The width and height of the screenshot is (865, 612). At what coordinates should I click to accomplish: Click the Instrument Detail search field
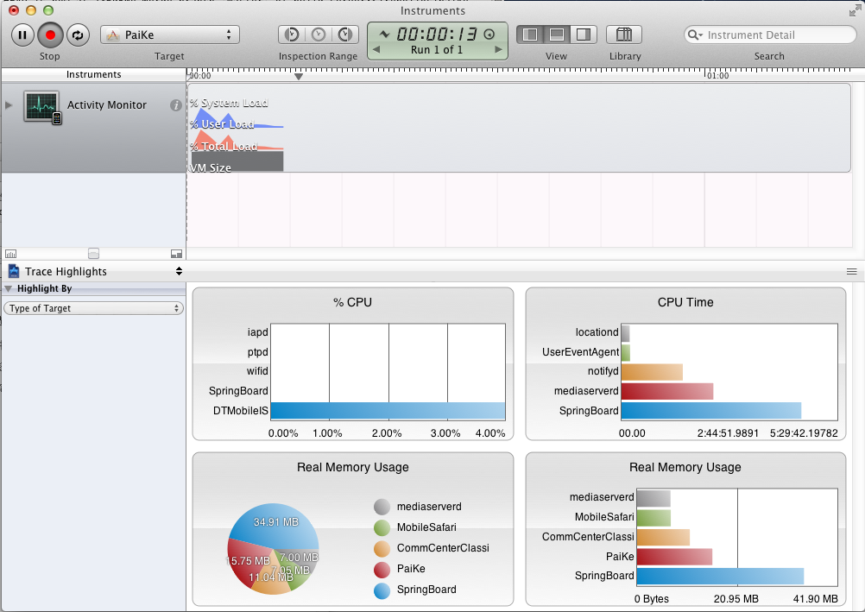click(777, 35)
